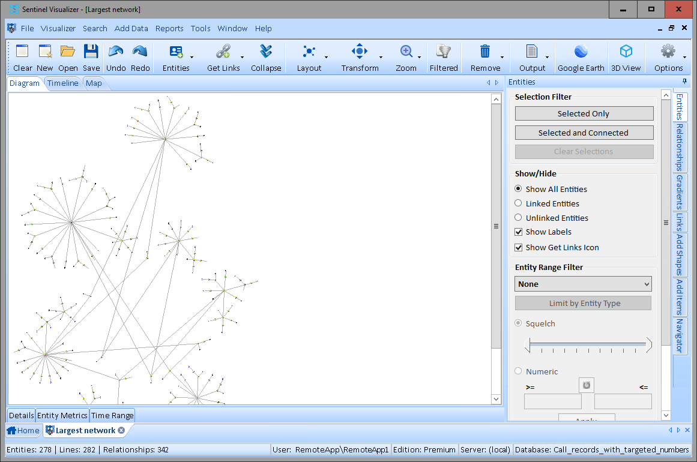Click the Limit by Entity Type button
The width and height of the screenshot is (697, 462).
[582, 303]
